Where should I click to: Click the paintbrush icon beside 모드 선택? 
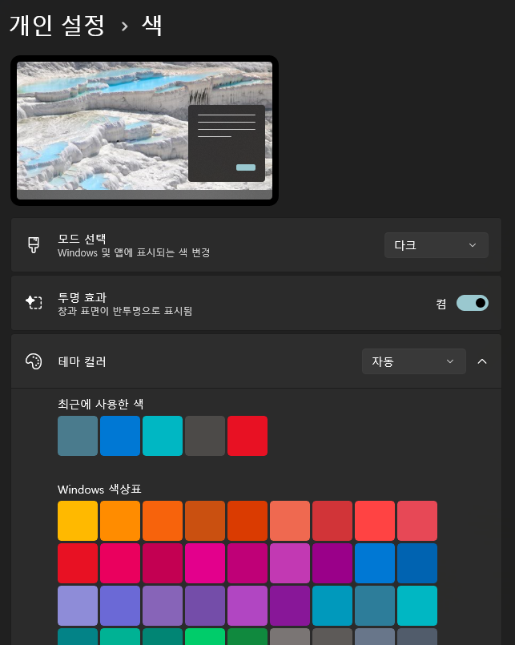(34, 244)
